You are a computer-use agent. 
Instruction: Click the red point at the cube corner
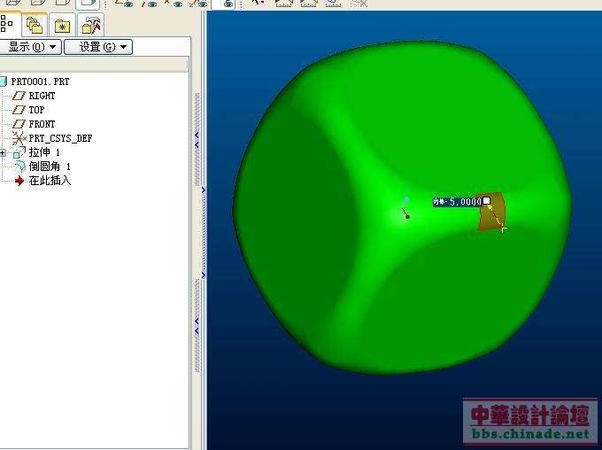407,217
